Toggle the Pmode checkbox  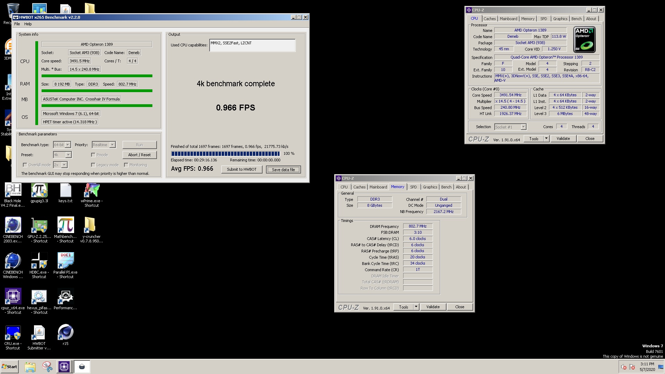coord(93,155)
